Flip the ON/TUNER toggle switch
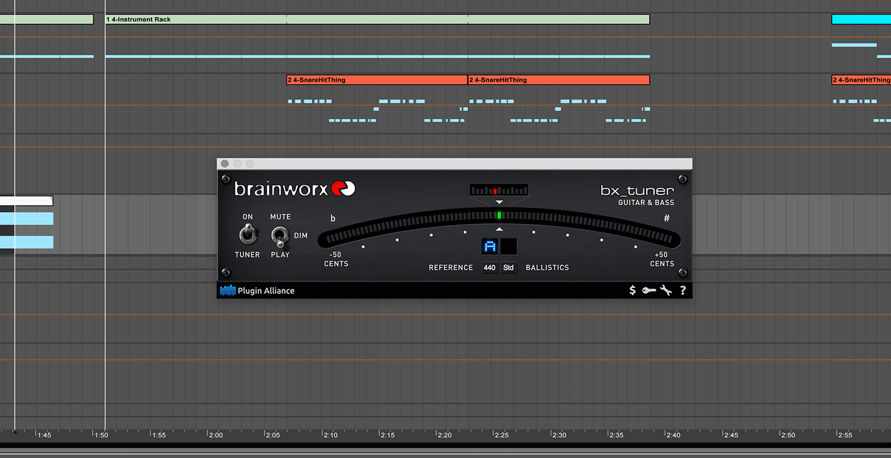This screenshot has height=458, width=891. click(x=248, y=235)
